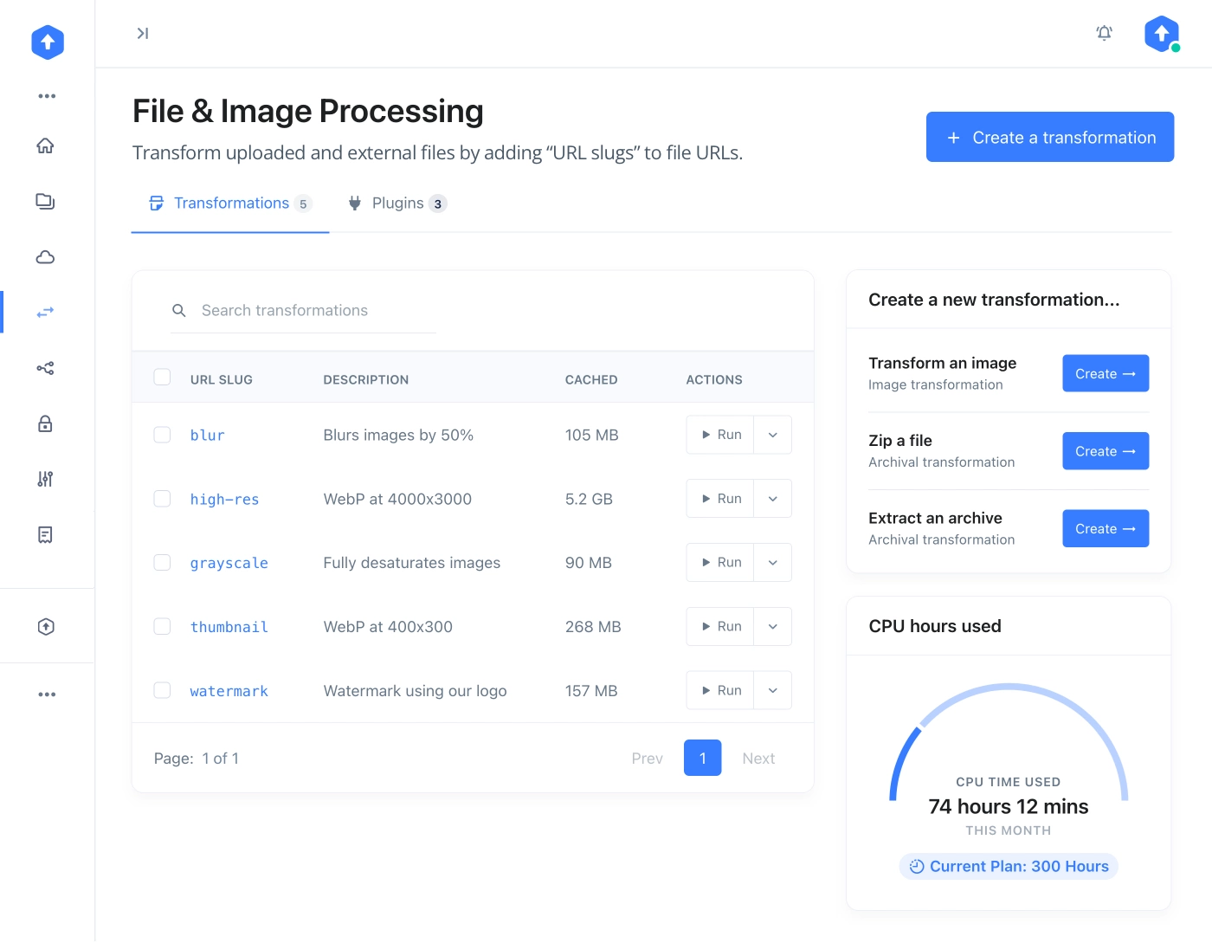Open the home icon in sidebar
1212x943 pixels.
tap(46, 145)
